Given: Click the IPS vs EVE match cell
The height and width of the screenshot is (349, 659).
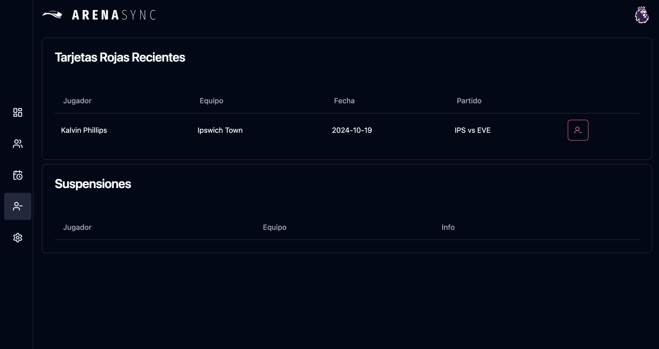Looking at the screenshot, I should [472, 130].
